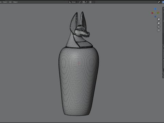Open the Global transform orientation dropdown
The height and width of the screenshot is (123, 164).
[73, 2]
